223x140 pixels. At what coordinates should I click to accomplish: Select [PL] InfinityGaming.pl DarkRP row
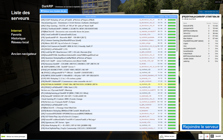coord(108,93)
